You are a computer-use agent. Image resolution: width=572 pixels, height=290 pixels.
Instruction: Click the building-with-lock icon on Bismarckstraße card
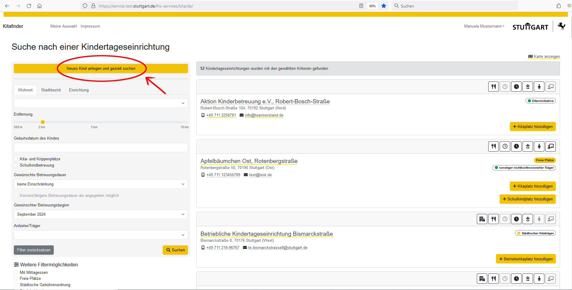tap(482, 219)
